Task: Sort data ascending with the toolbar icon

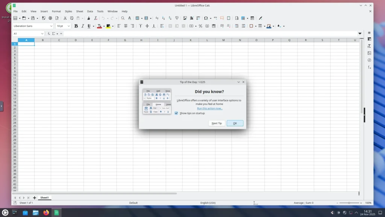Action: pos(163,18)
